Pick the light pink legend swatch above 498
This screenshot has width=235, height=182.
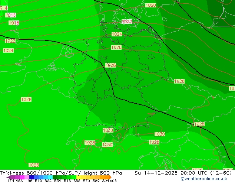pos(27,177)
